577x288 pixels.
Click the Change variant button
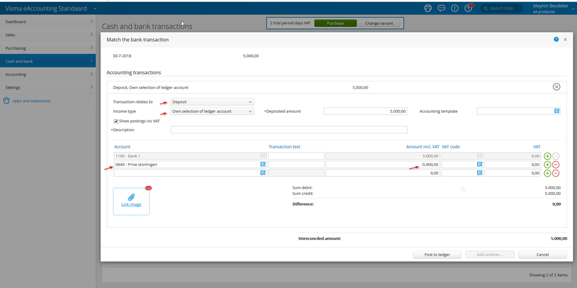tap(379, 23)
